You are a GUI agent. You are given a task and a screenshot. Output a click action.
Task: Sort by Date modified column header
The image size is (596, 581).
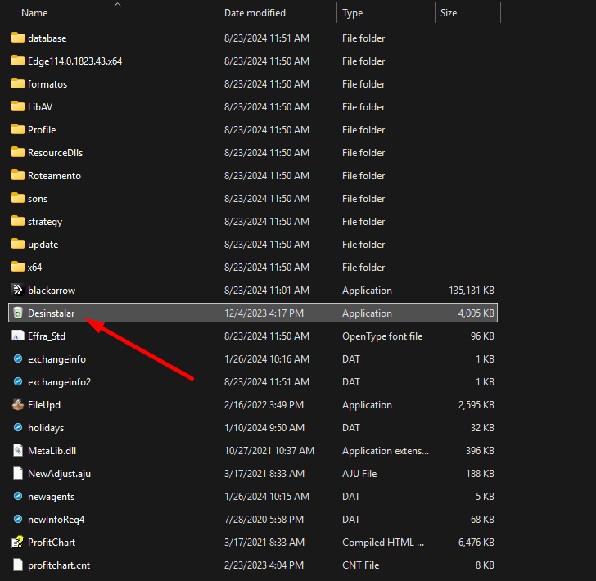(x=255, y=13)
